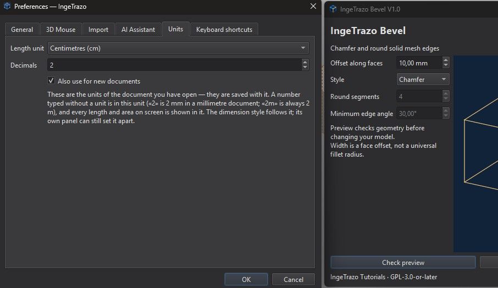Screen dimensions: 498x288
Task: Decrease Round segments with down arrow
Action: coord(446,99)
